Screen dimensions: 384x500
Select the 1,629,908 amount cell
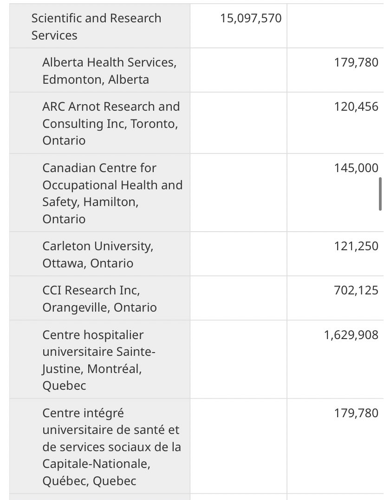[x=351, y=335]
